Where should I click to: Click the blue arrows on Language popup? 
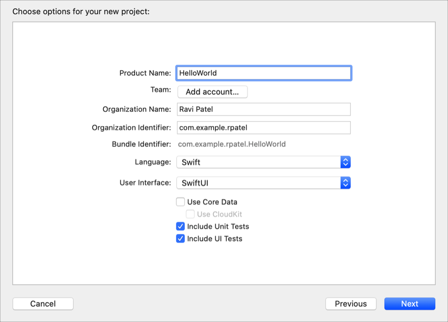click(x=346, y=163)
